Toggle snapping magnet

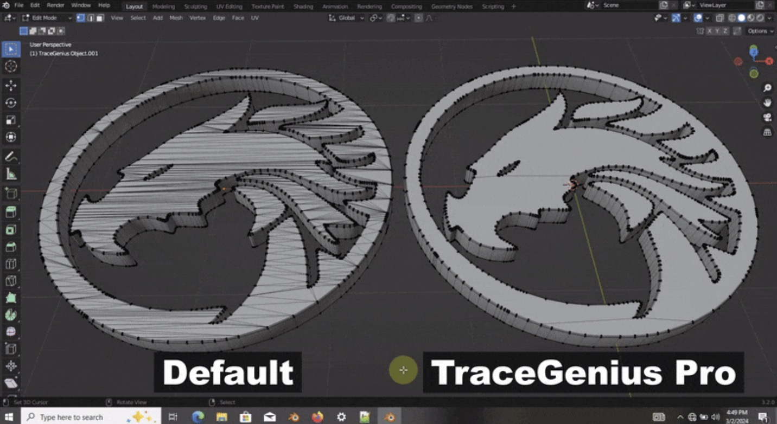click(391, 18)
